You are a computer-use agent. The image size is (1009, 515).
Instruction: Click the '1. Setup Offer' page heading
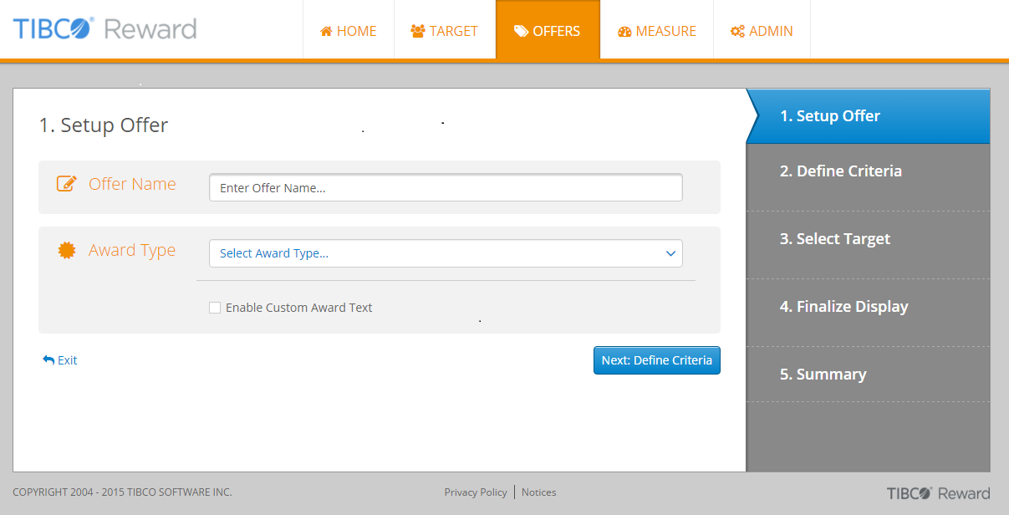[x=104, y=125]
